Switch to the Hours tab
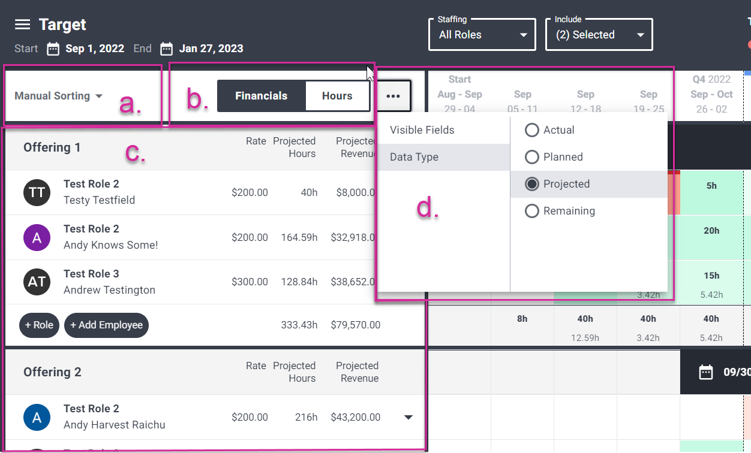The width and height of the screenshot is (751, 453). pyautogui.click(x=337, y=95)
